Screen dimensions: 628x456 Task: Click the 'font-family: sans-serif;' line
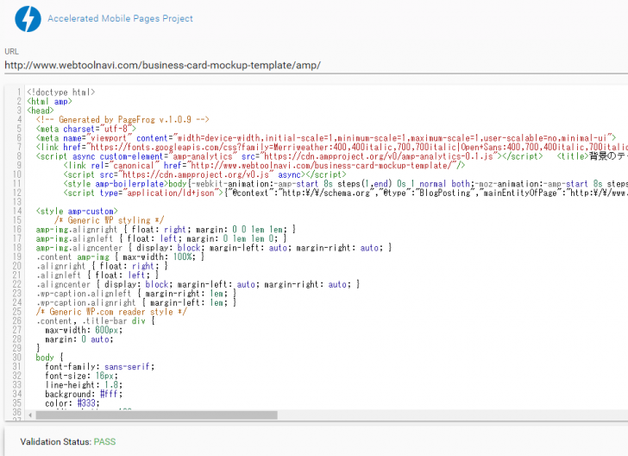click(100, 366)
